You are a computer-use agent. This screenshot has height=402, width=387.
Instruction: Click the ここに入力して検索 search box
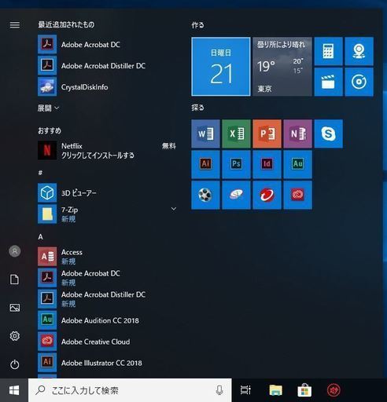pyautogui.click(x=130, y=390)
